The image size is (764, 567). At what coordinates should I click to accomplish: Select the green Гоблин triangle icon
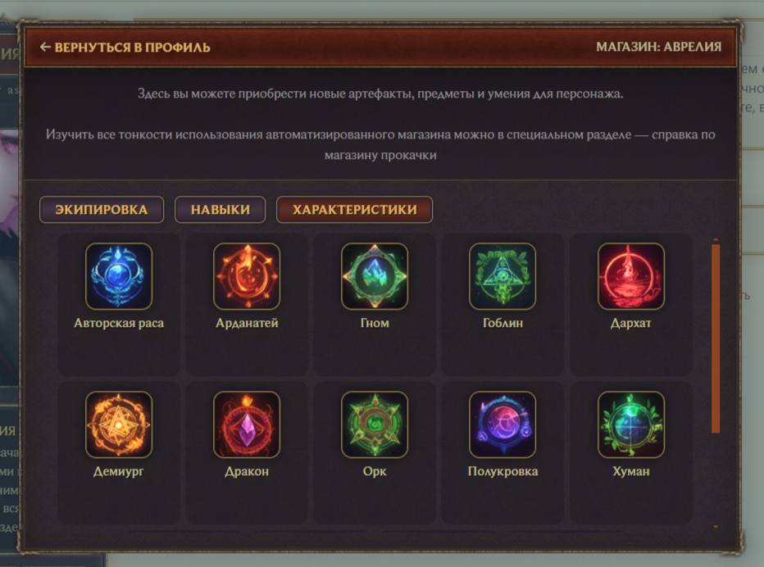(x=503, y=276)
